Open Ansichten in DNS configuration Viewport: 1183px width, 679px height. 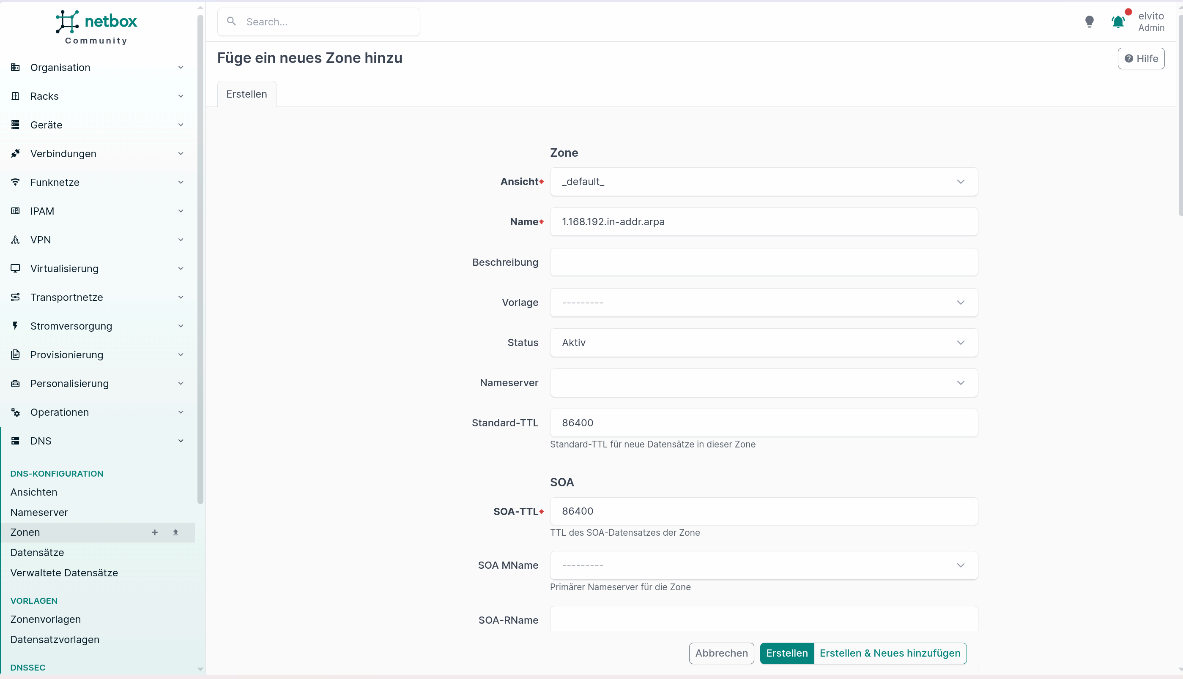pos(33,493)
